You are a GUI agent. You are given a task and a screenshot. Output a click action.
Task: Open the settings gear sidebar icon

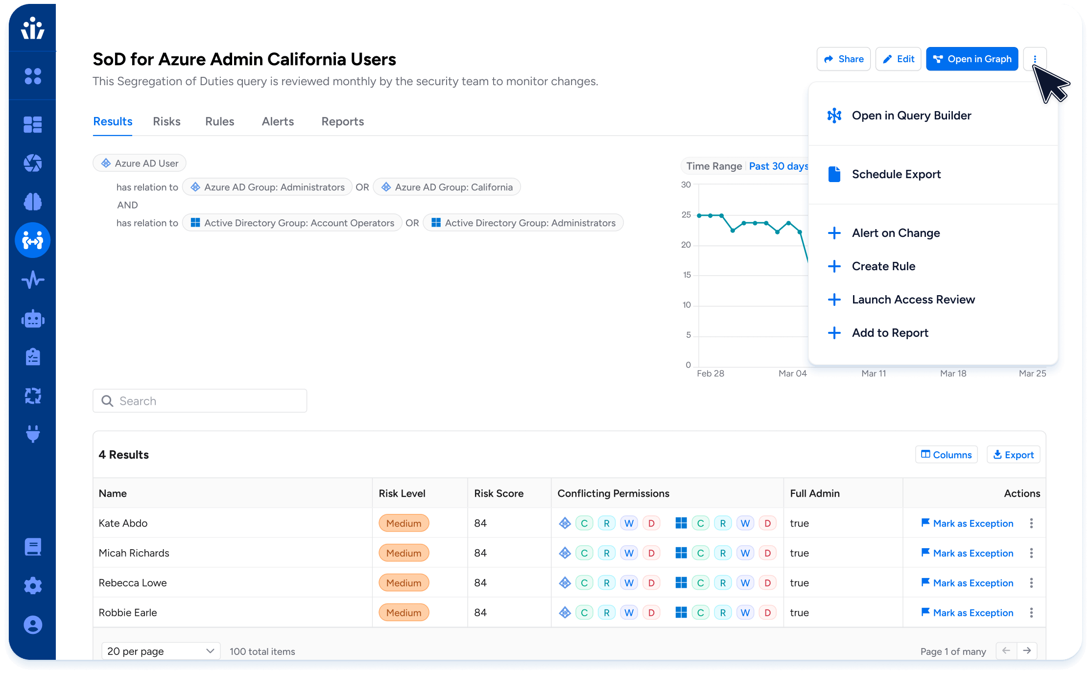point(32,585)
